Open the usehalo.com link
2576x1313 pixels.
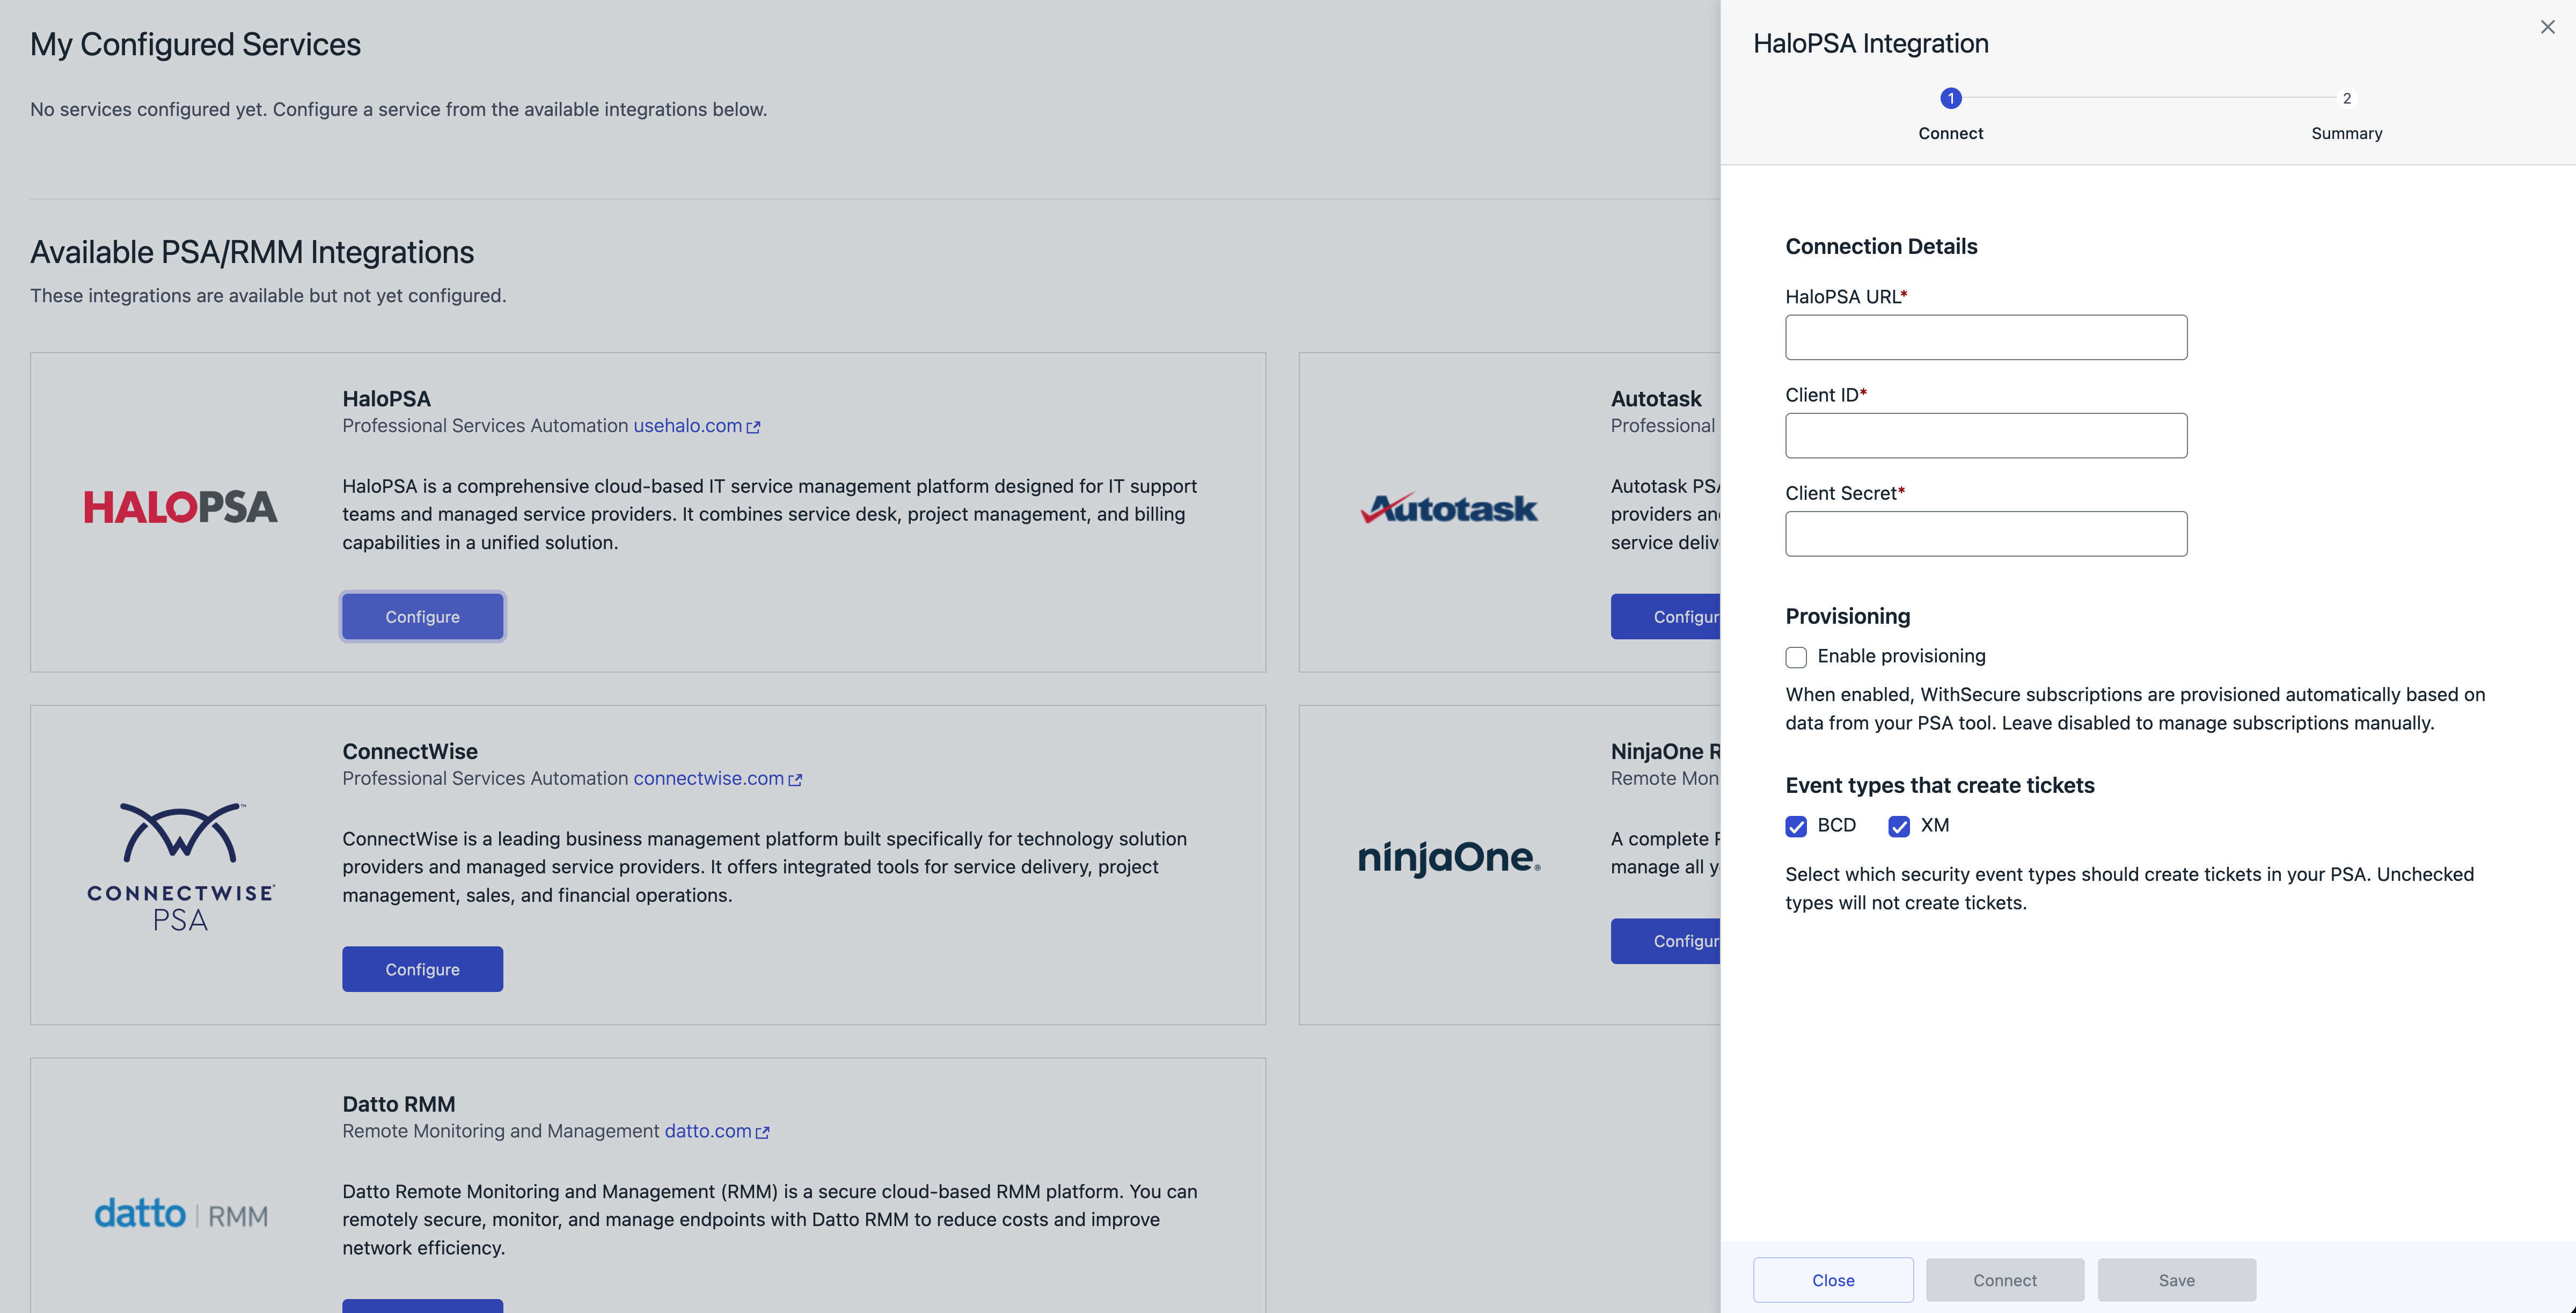(687, 425)
